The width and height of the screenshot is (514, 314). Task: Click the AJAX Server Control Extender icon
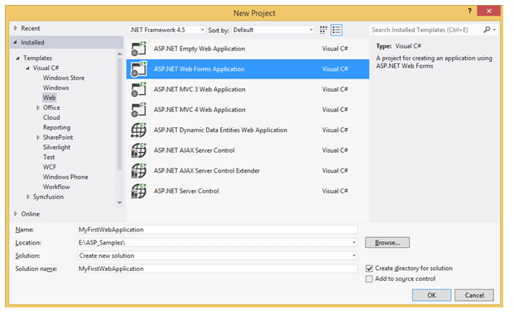point(139,170)
